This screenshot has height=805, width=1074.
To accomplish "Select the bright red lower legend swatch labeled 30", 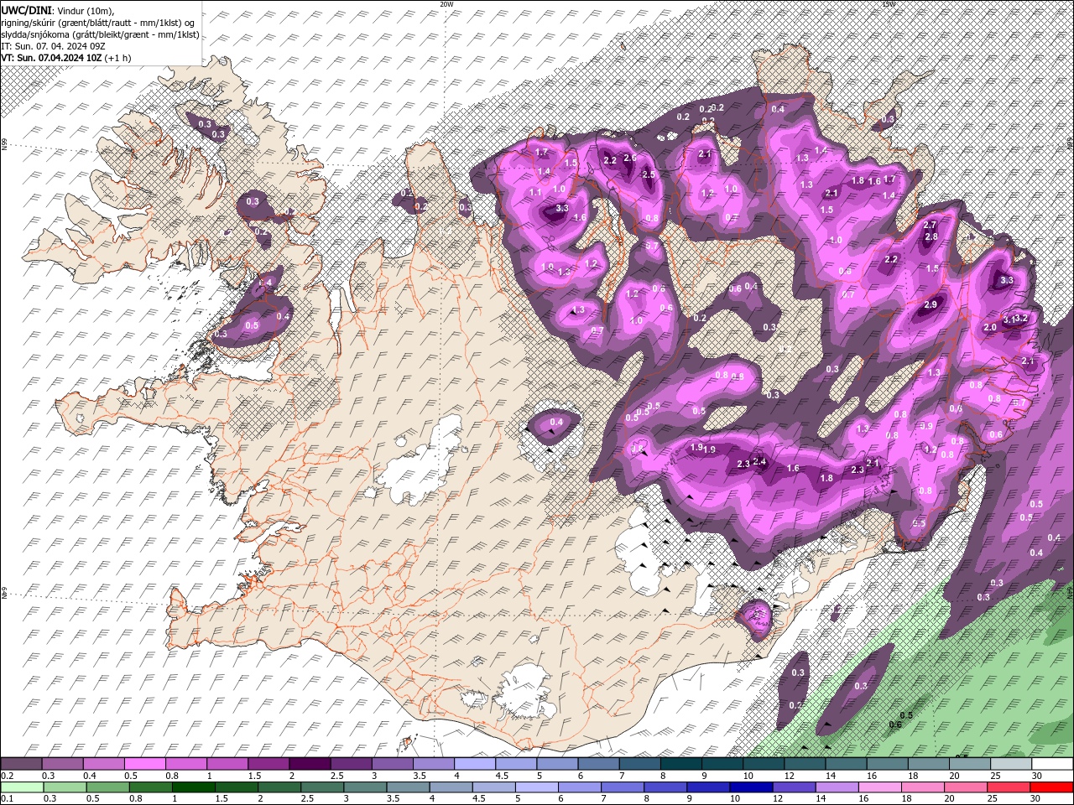I will 1051,787.
